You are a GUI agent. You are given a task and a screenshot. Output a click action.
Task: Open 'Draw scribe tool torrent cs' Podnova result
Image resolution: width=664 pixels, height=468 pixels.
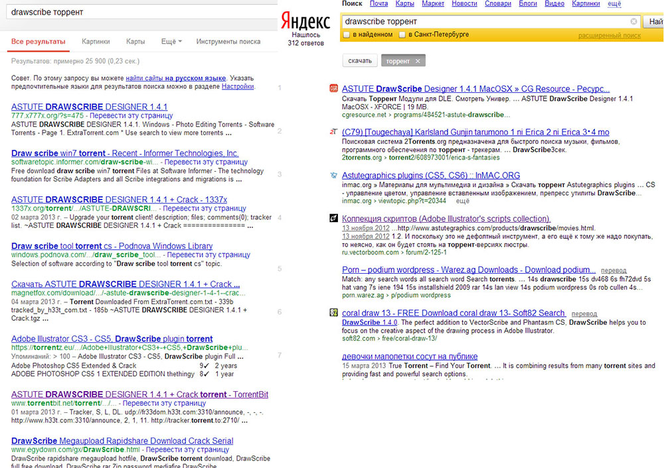pyautogui.click(x=112, y=246)
